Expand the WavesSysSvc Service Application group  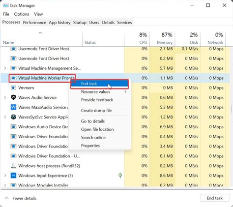coord(5,117)
